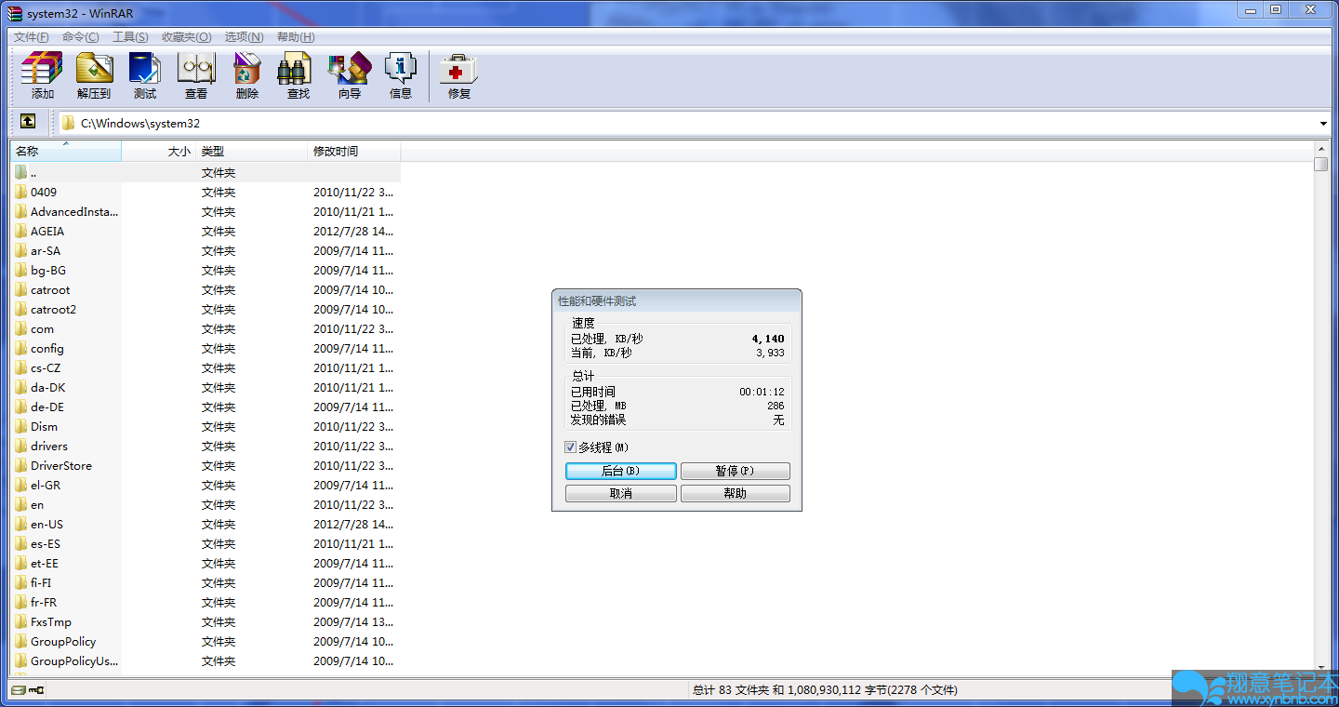
Task: Open the Options (选项) menu
Action: pyautogui.click(x=244, y=37)
